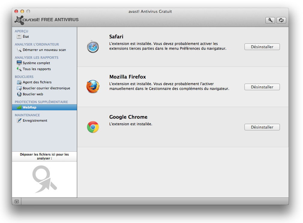Click the Safari compass icon
The width and height of the screenshot is (303, 223).
[93, 47]
